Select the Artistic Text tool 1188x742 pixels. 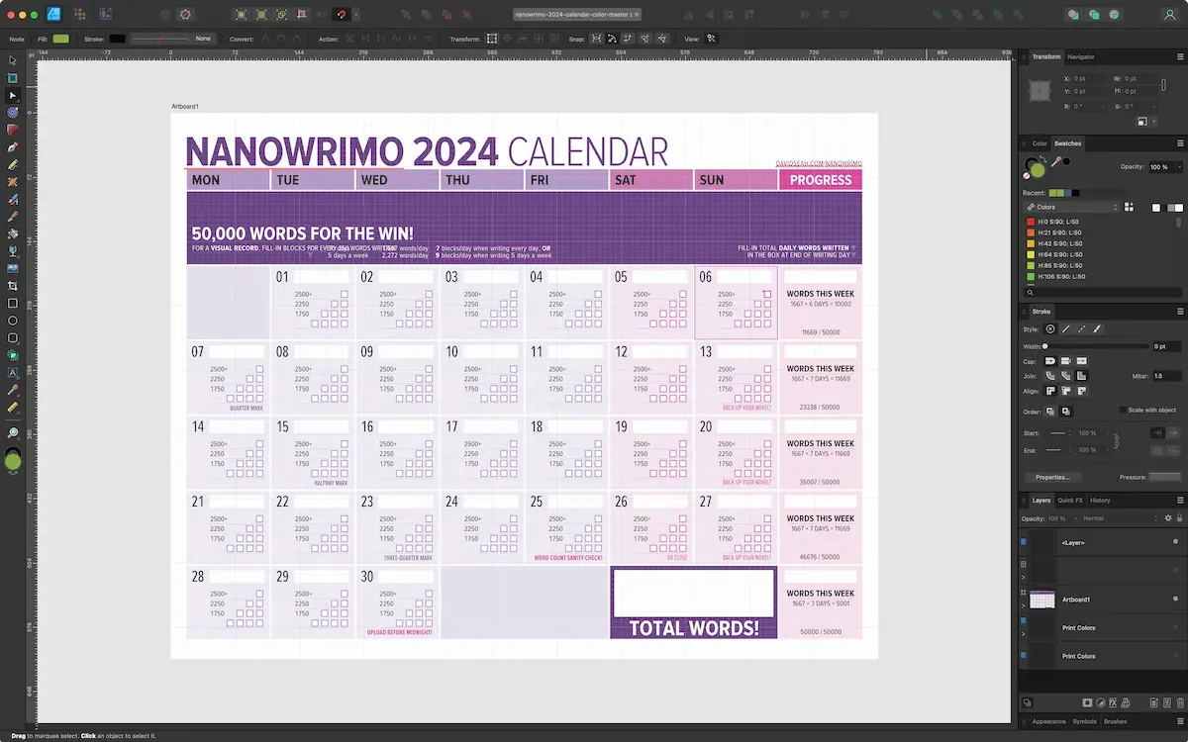tap(13, 373)
